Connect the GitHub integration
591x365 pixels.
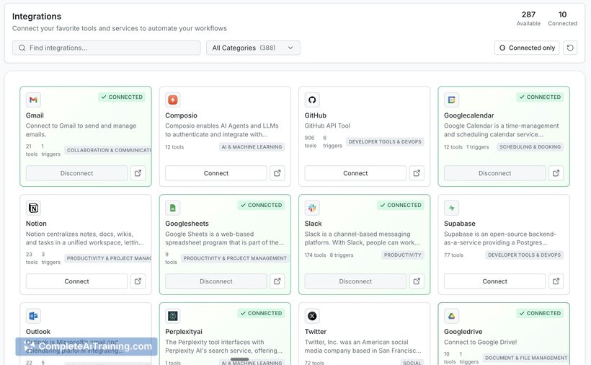(x=355, y=173)
